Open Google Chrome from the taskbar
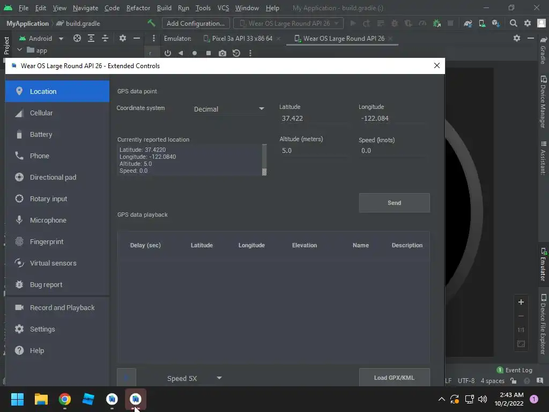The image size is (549, 412). (x=65, y=399)
